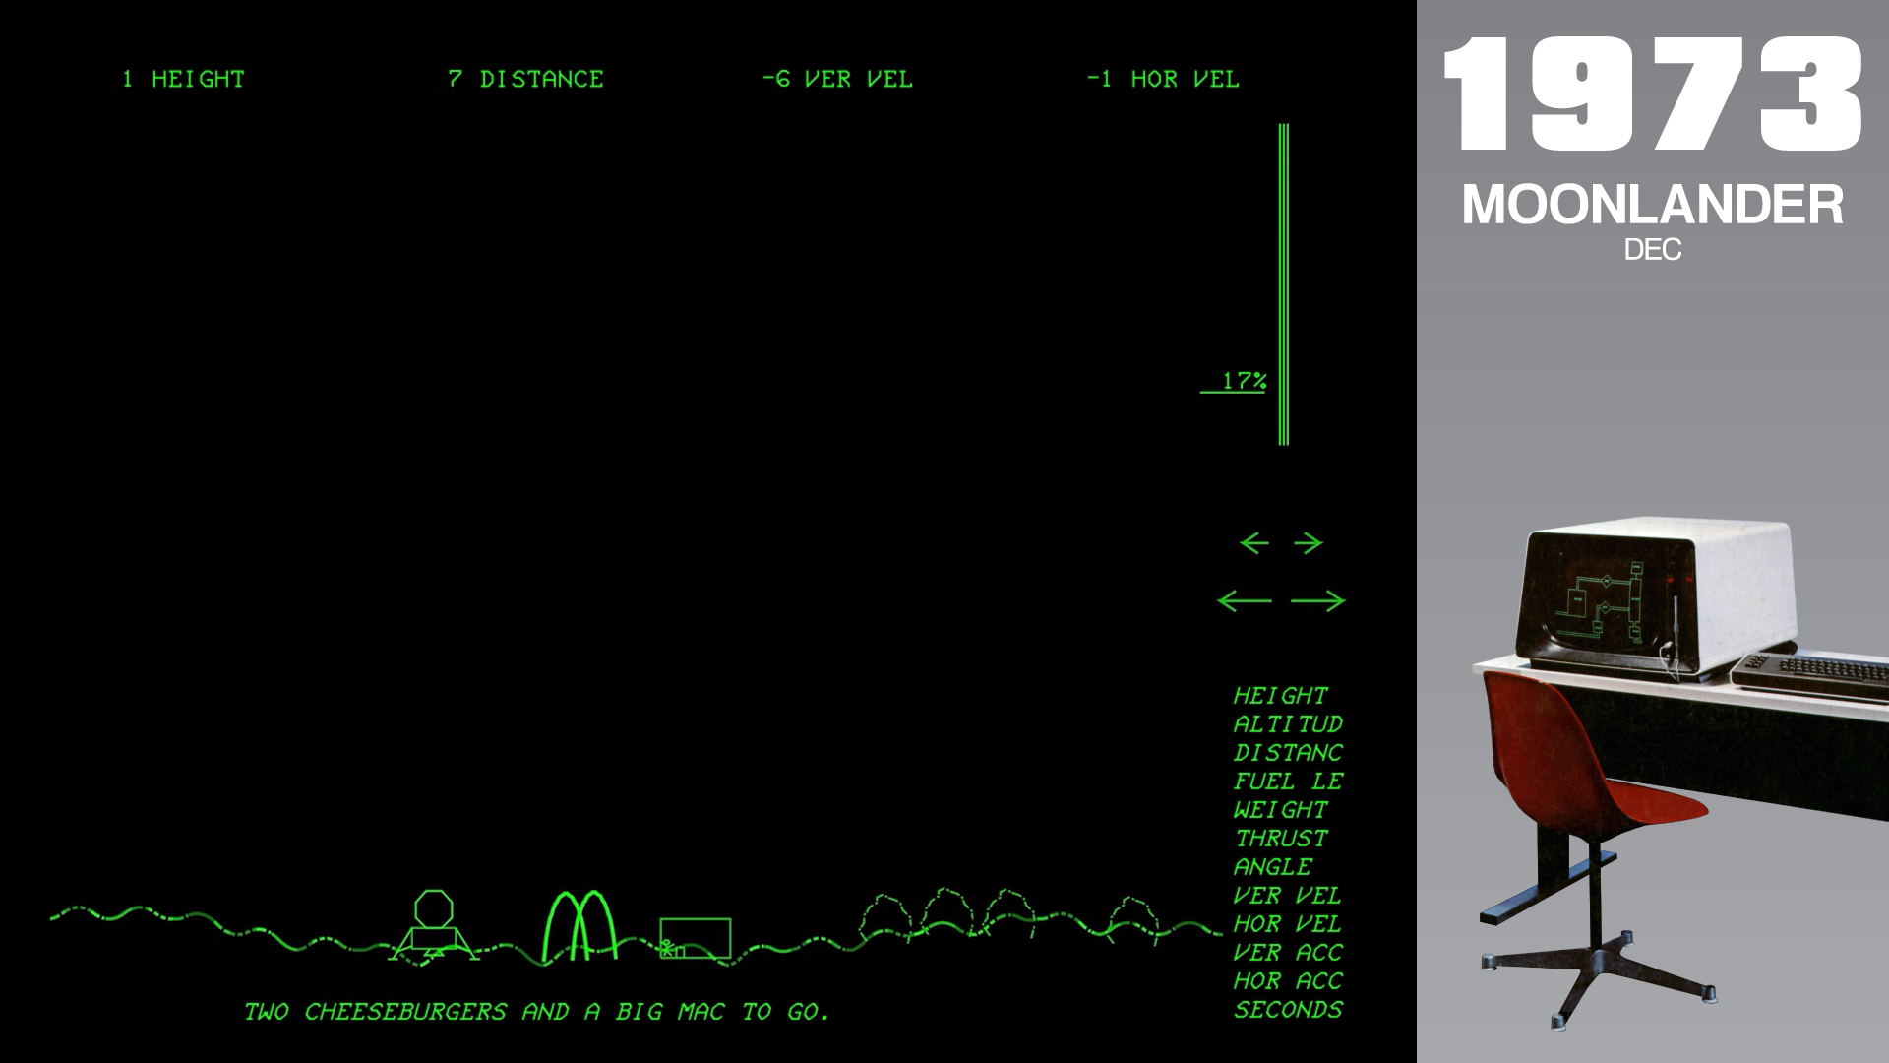Select HOR VEL in the display list
This screenshot has width=1889, height=1063.
(x=1288, y=924)
